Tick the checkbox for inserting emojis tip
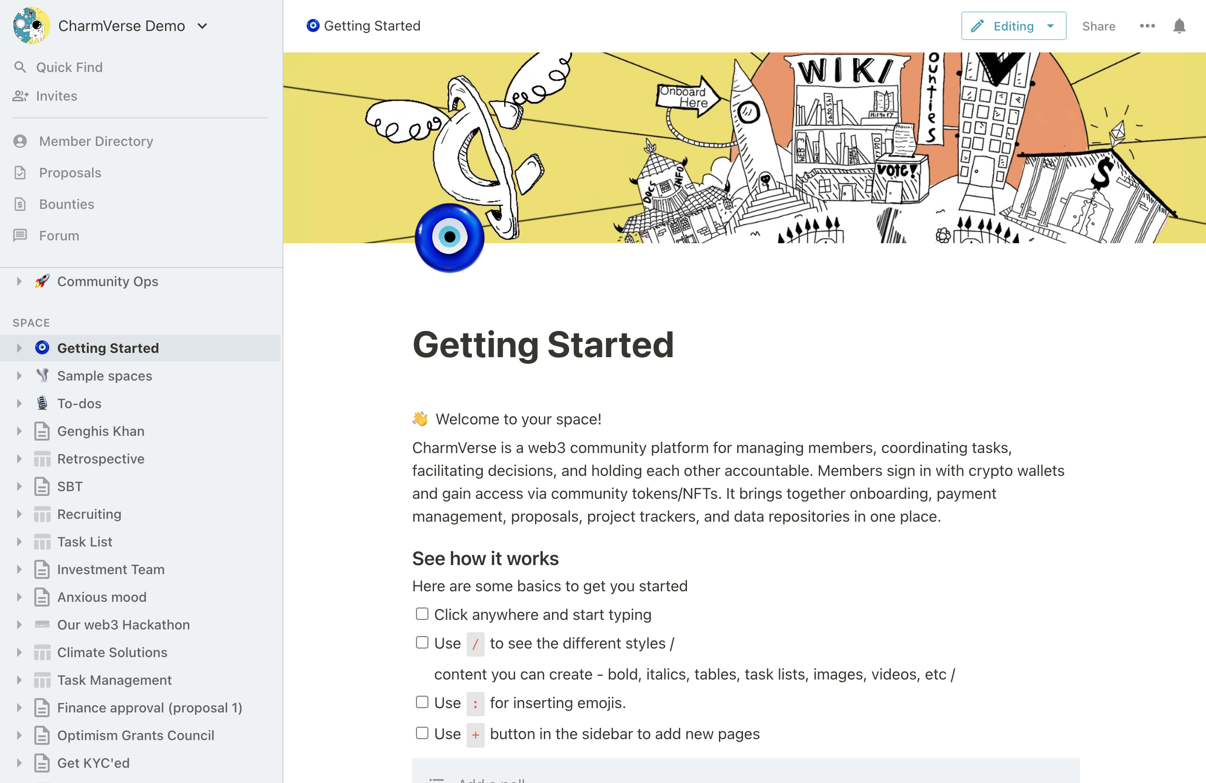 (x=422, y=702)
